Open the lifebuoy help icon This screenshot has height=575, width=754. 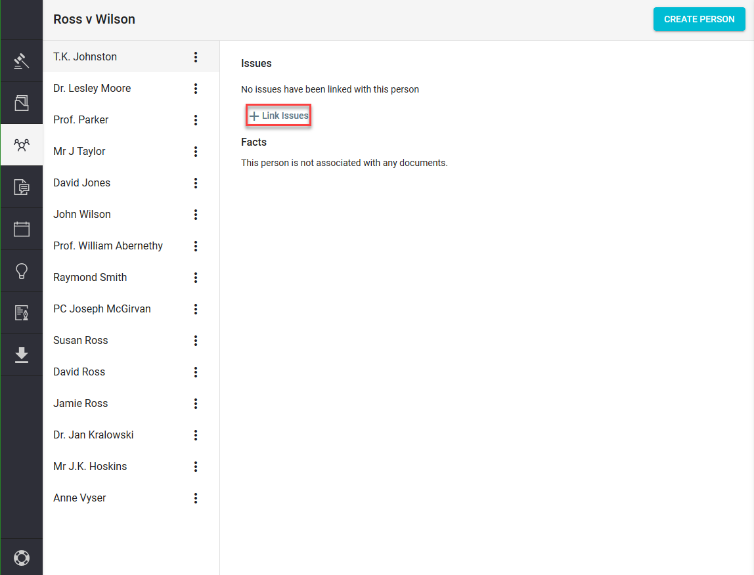22,558
